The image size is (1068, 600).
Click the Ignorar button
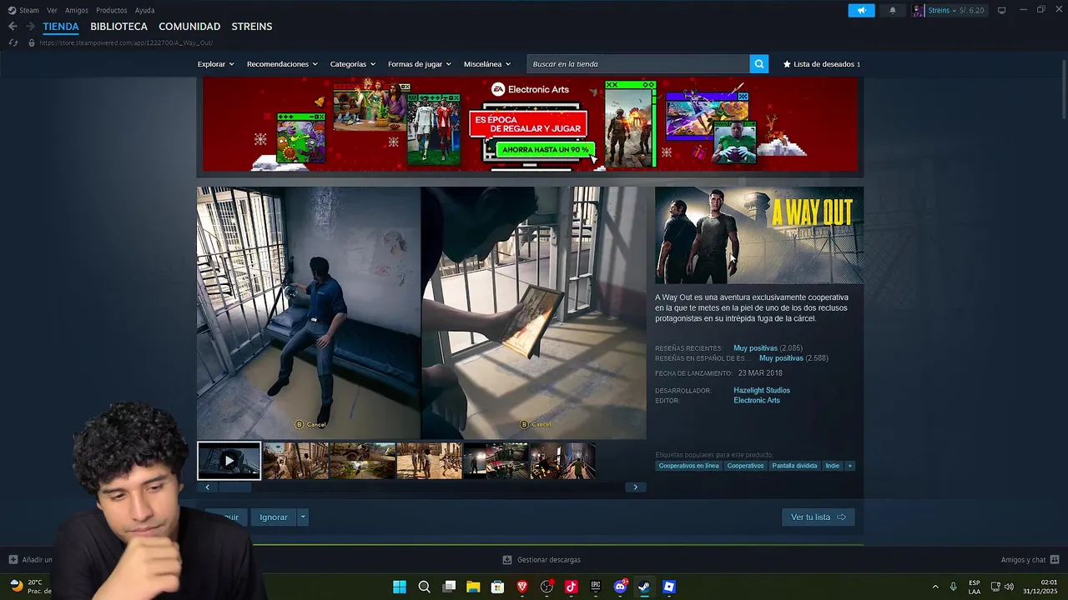pos(274,517)
